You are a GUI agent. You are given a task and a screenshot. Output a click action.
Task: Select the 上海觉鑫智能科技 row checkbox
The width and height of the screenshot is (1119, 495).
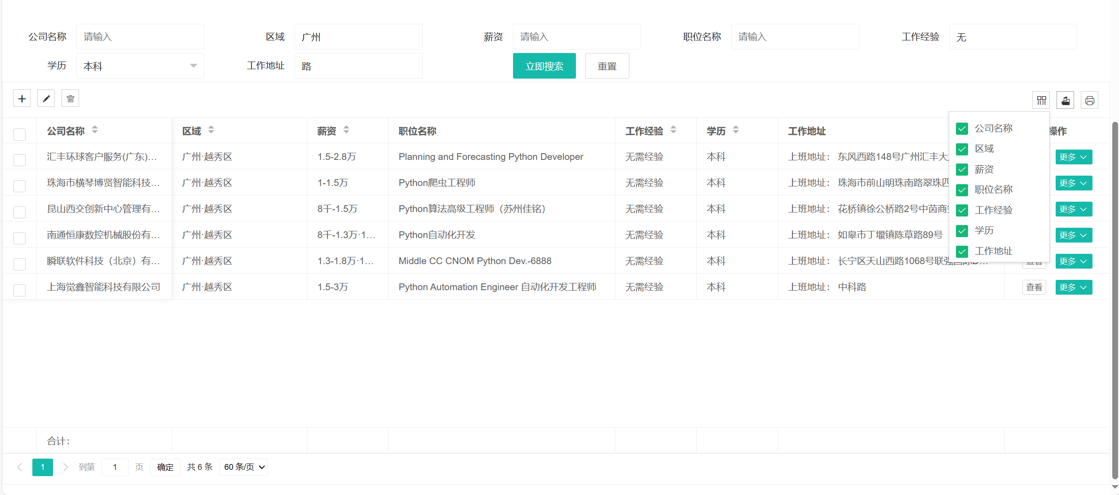[19, 290]
